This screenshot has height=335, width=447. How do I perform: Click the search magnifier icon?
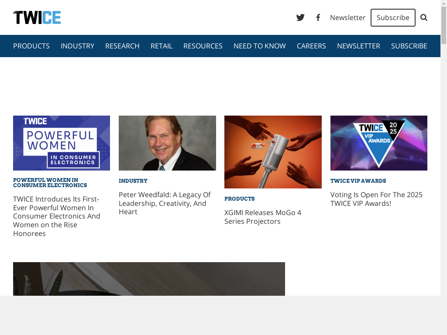point(424,17)
